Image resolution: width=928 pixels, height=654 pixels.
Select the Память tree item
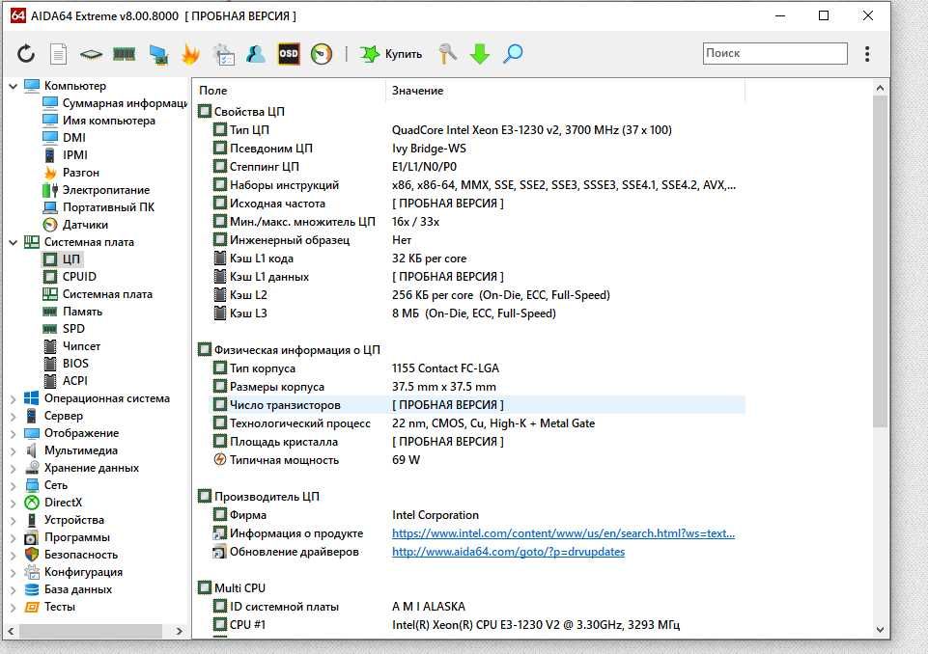(72, 311)
